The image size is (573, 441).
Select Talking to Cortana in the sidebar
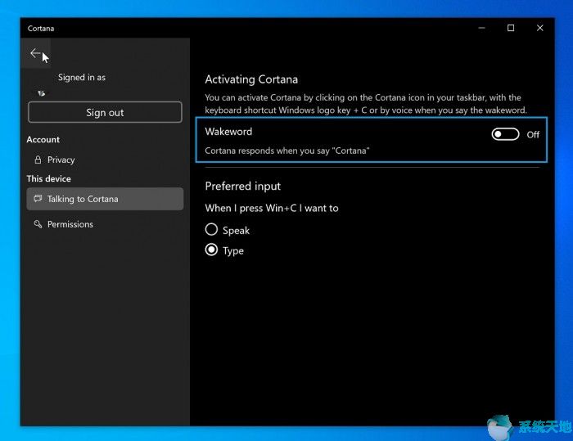pos(105,199)
